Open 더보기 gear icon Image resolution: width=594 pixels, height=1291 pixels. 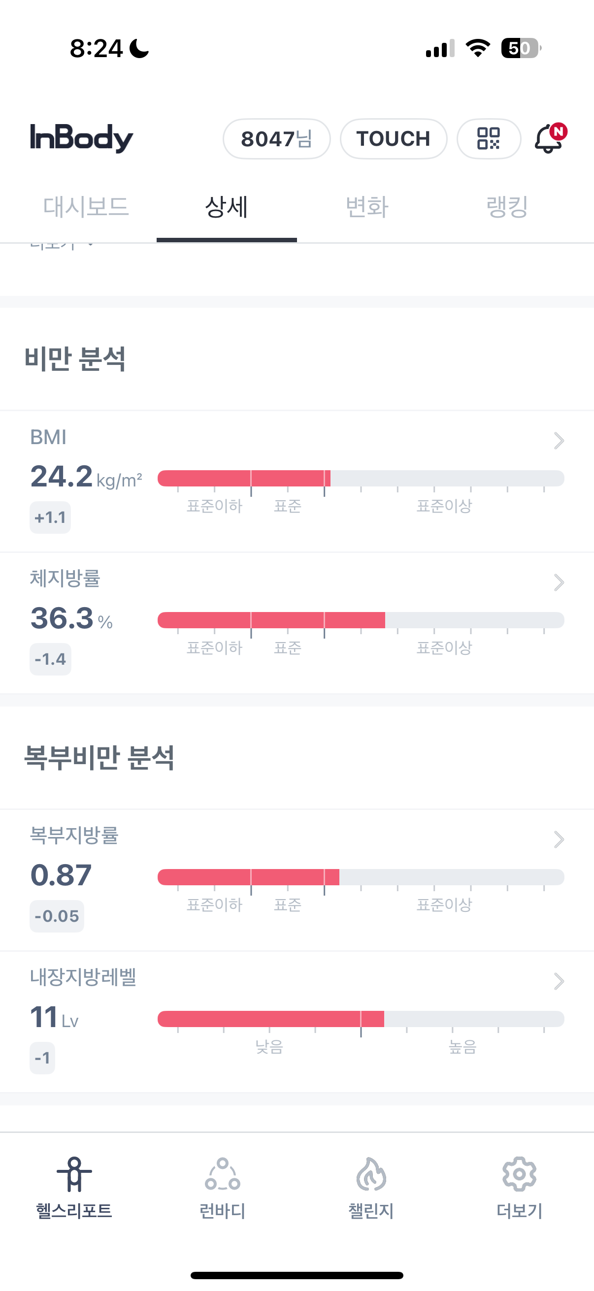click(519, 1174)
